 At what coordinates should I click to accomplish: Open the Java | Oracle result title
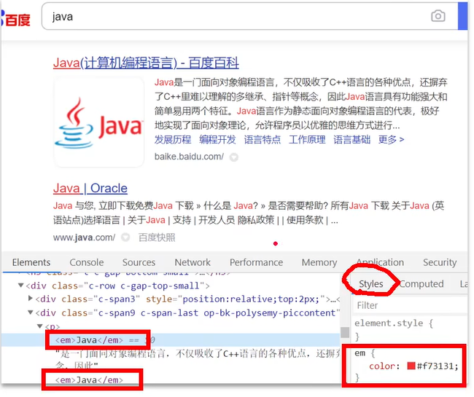click(90, 188)
